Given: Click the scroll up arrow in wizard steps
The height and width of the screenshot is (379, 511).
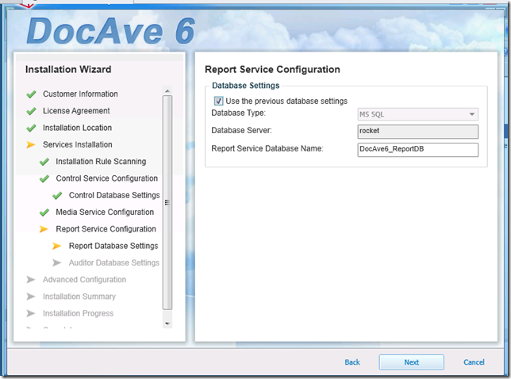Looking at the screenshot, I should (167, 91).
